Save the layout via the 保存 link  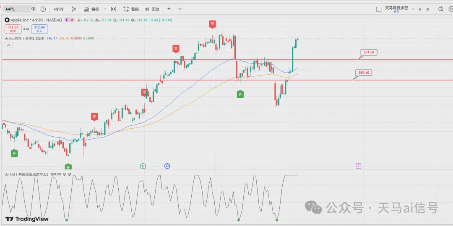396,12
